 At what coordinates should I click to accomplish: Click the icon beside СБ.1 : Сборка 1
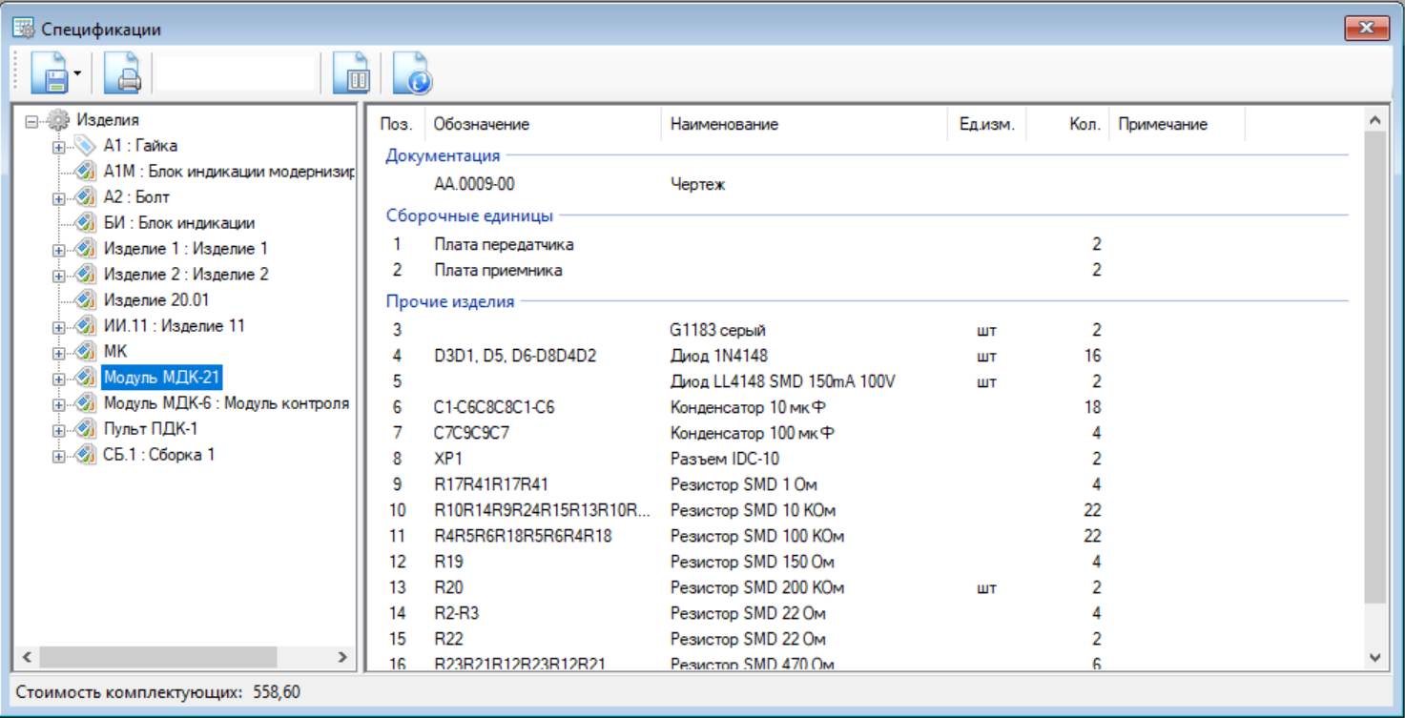pyautogui.click(x=85, y=455)
